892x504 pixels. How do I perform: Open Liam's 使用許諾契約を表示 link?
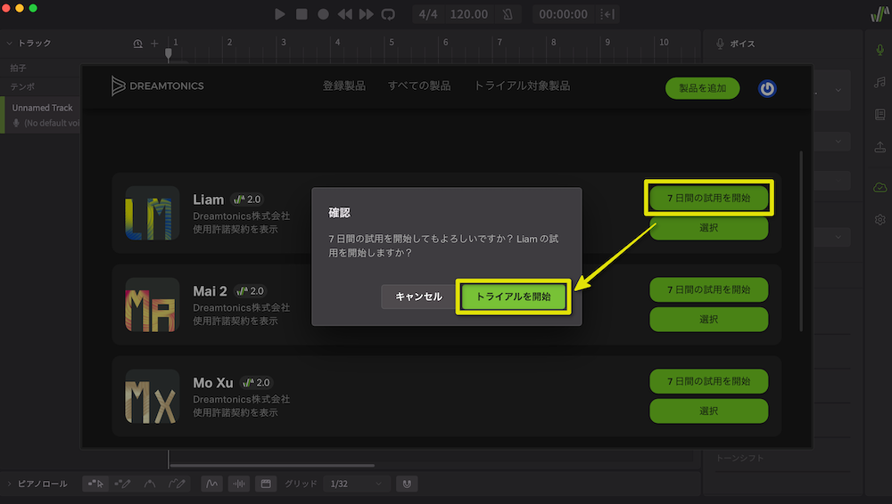coord(235,230)
